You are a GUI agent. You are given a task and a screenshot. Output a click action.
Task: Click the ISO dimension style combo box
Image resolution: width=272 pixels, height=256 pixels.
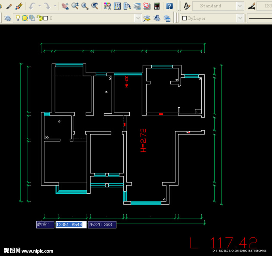coord(264,6)
